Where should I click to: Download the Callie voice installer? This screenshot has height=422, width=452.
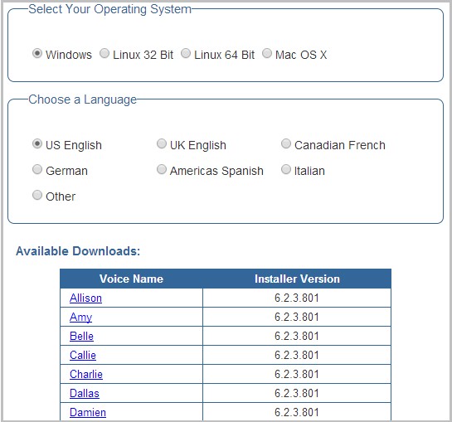coord(83,355)
